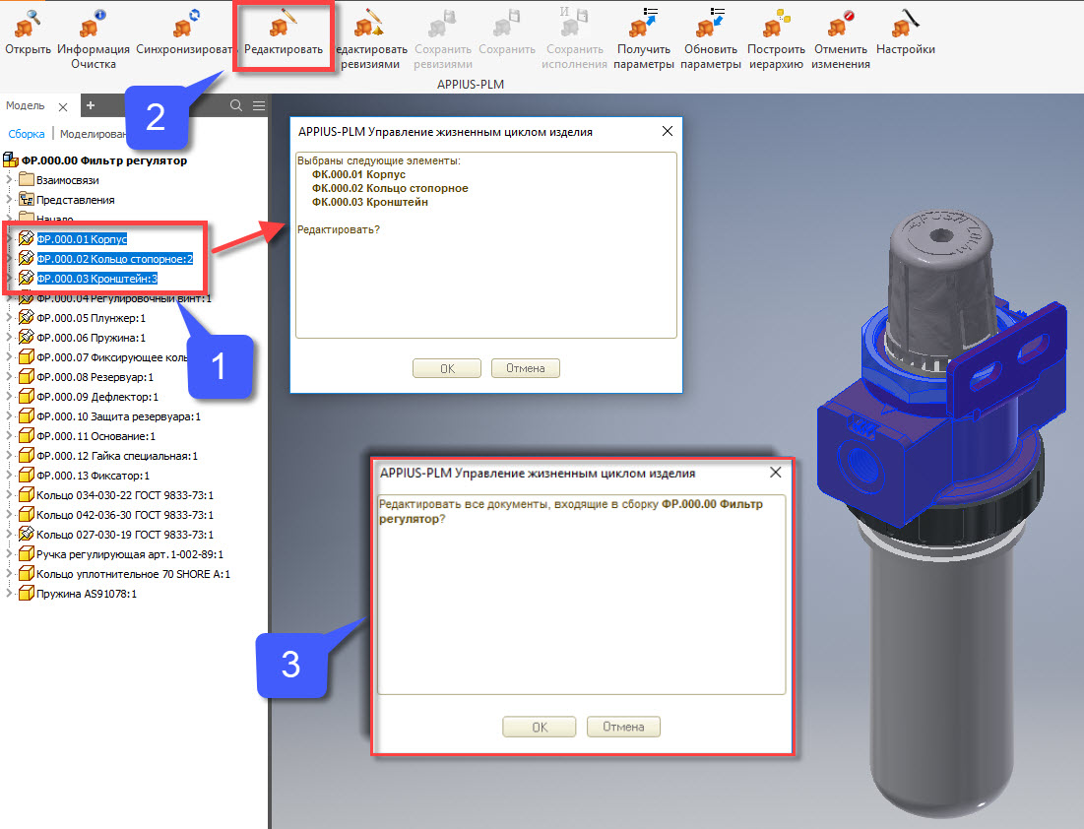Viewport: 1084px width, 829px height.
Task: Click Отмена in the edit-all-documents dialog
Action: click(x=623, y=727)
